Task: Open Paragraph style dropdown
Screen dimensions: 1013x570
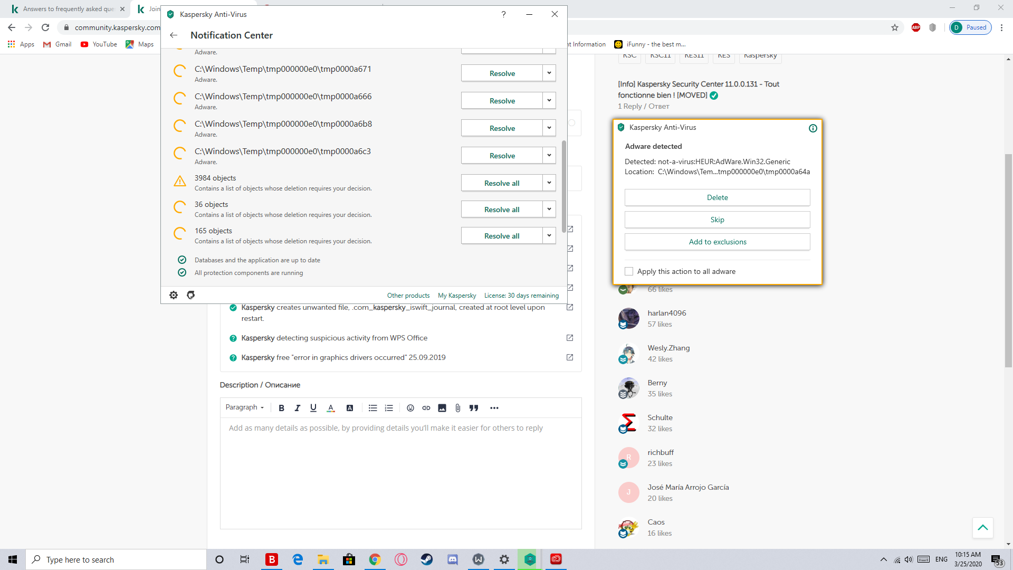Action: pos(244,407)
